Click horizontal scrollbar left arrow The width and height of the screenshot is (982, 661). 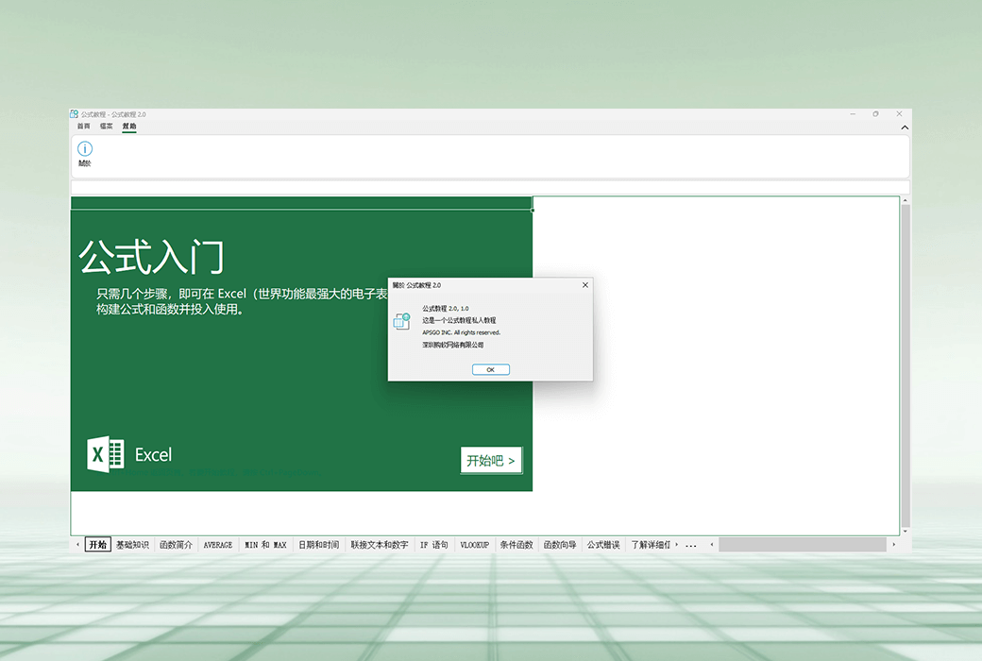711,545
